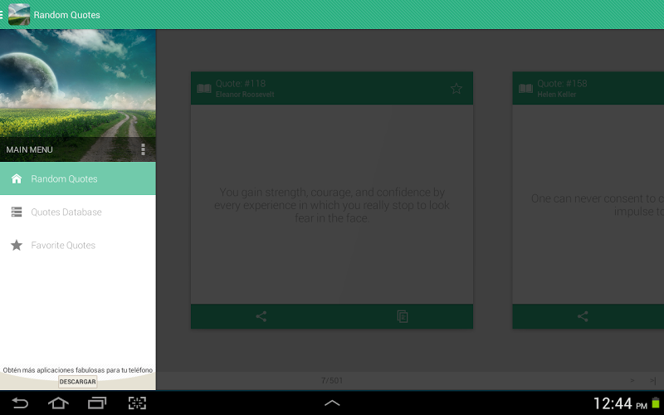Jump to the last quote page

[652, 380]
